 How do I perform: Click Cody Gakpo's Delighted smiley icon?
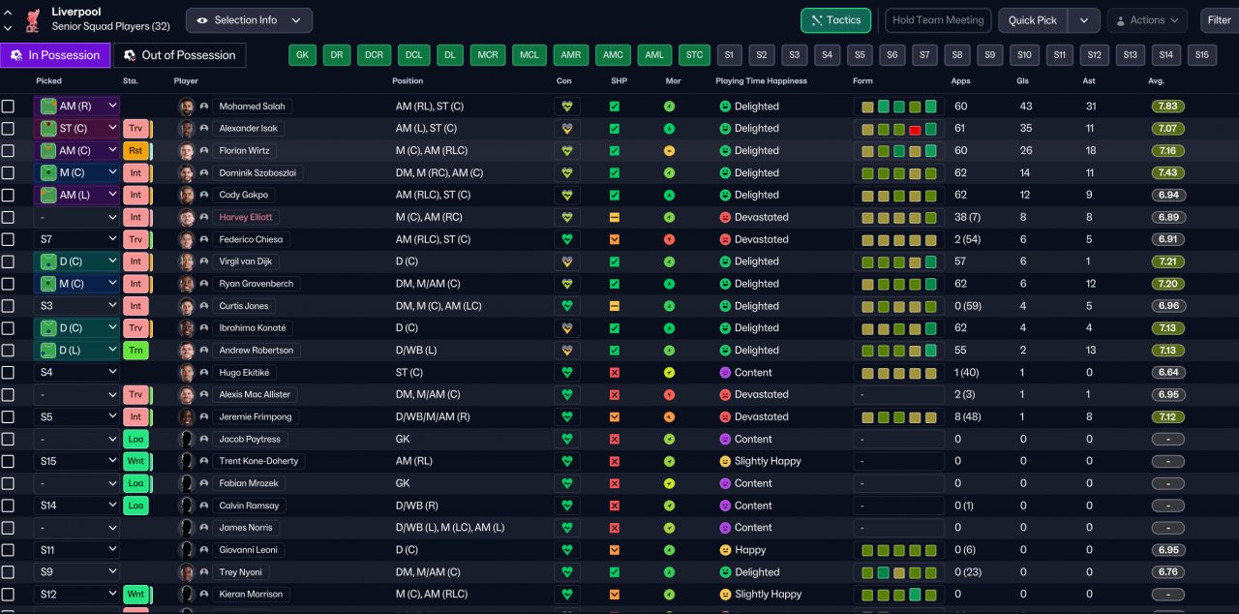pyautogui.click(x=725, y=195)
